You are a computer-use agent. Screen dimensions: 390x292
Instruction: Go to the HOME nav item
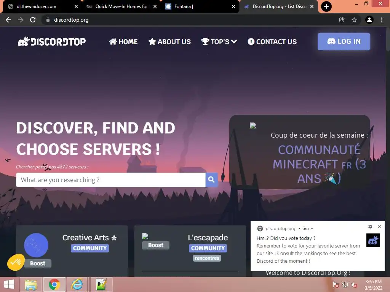point(123,41)
